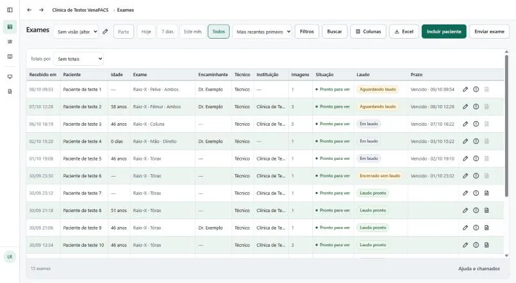Click the 'Exames' breadcrumb item
This screenshot has height=283, width=516.
pos(125,10)
